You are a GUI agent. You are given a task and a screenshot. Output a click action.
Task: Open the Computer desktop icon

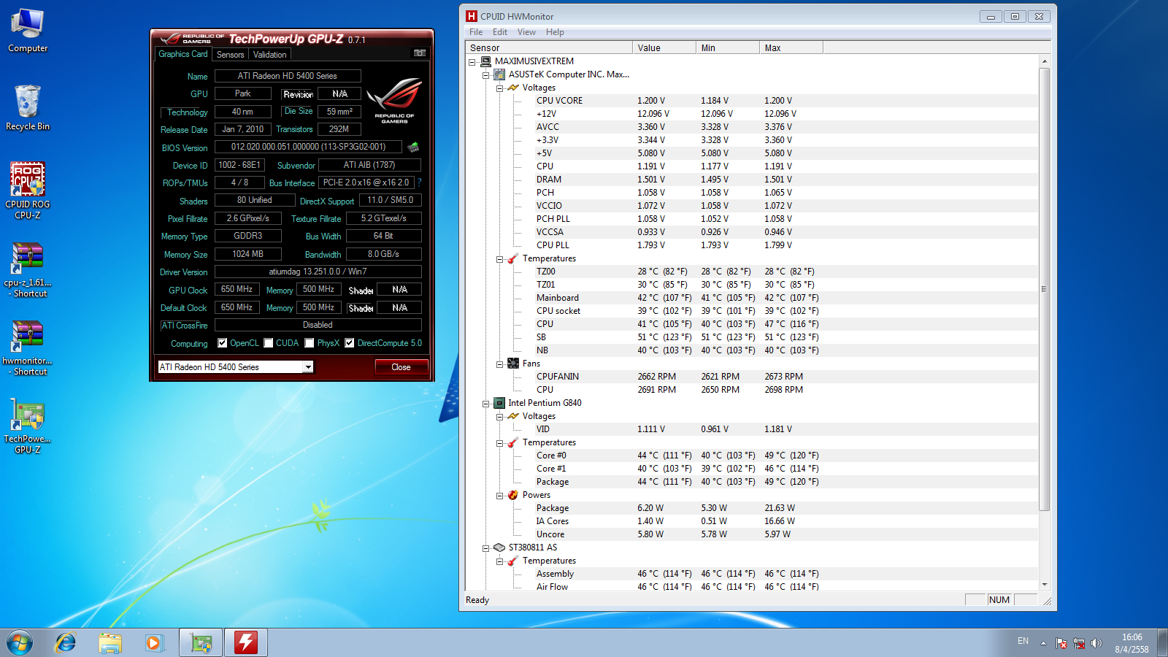[28, 31]
